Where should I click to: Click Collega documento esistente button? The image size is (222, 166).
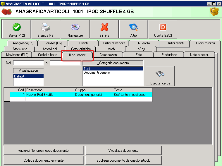[44, 160]
